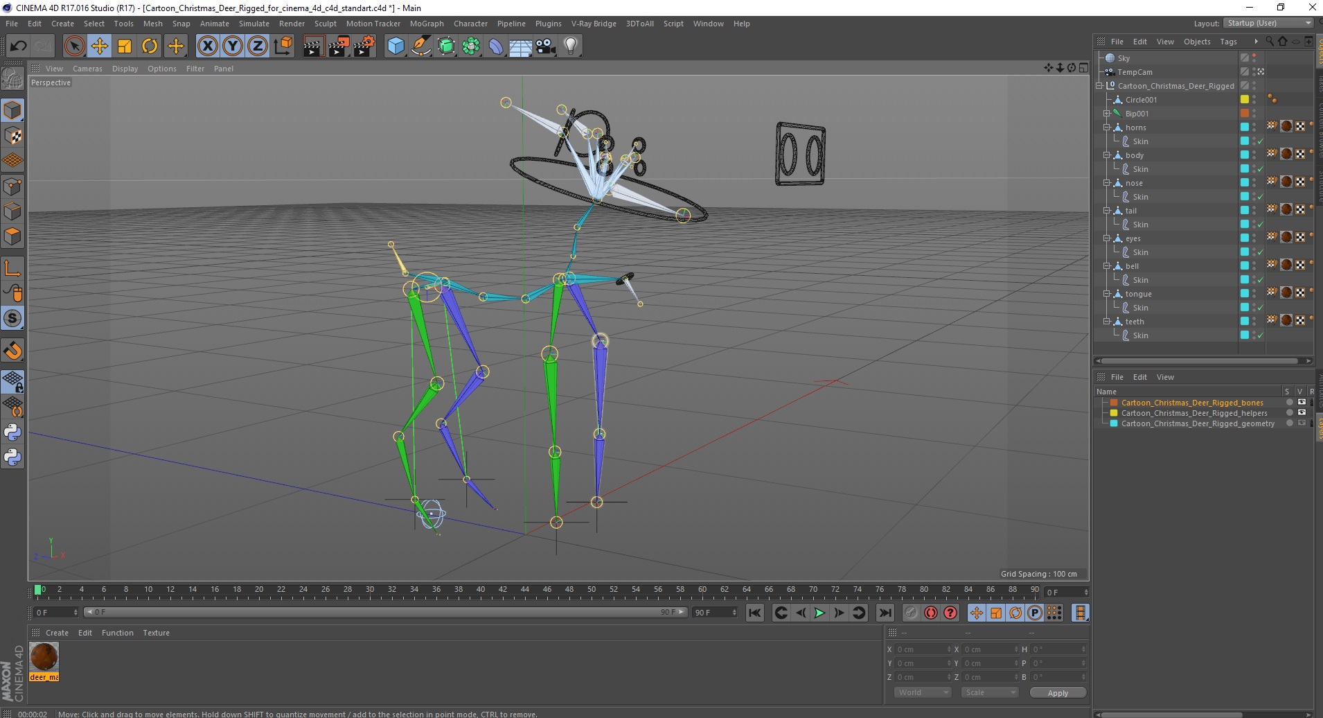Select the tongue object
Screen dimensions: 1323x718
click(x=1138, y=294)
